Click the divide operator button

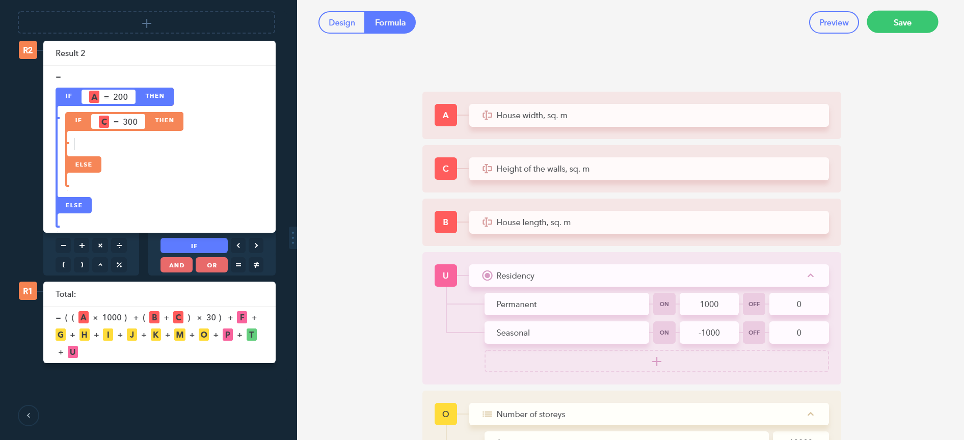point(119,245)
